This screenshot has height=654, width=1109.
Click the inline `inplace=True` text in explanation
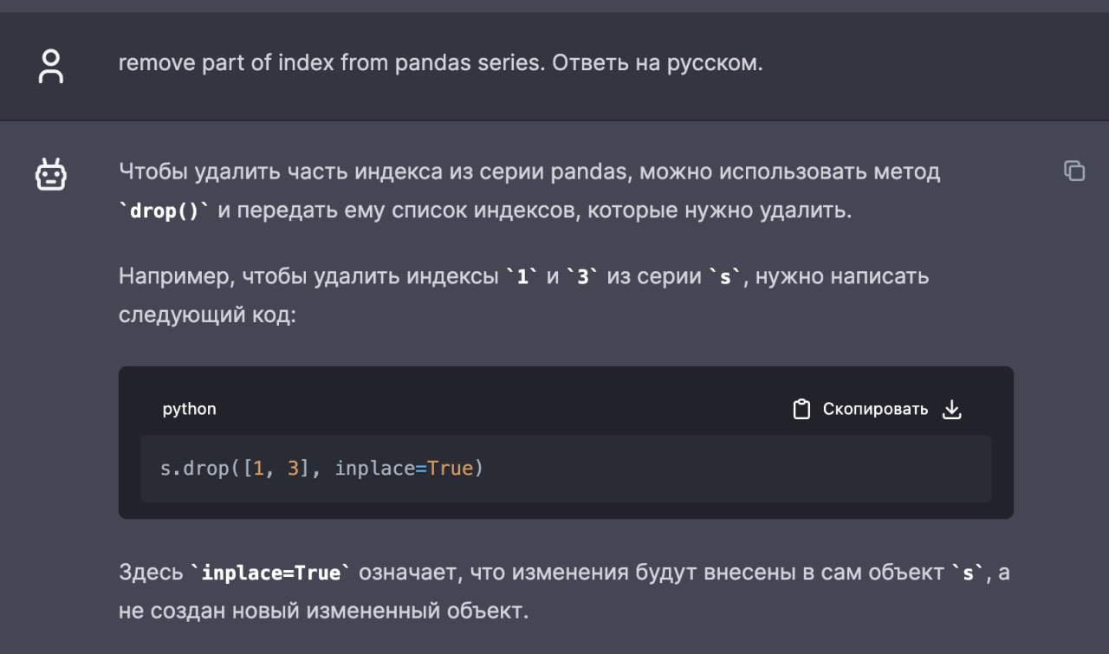tap(271, 573)
